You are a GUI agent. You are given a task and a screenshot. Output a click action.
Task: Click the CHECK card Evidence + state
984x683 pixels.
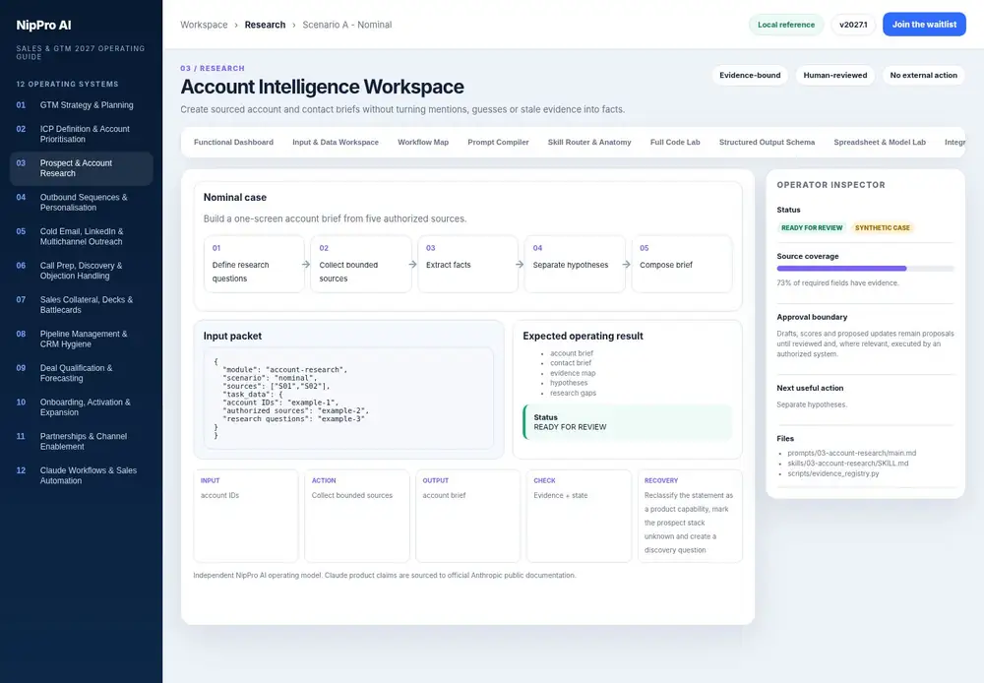[x=579, y=516]
